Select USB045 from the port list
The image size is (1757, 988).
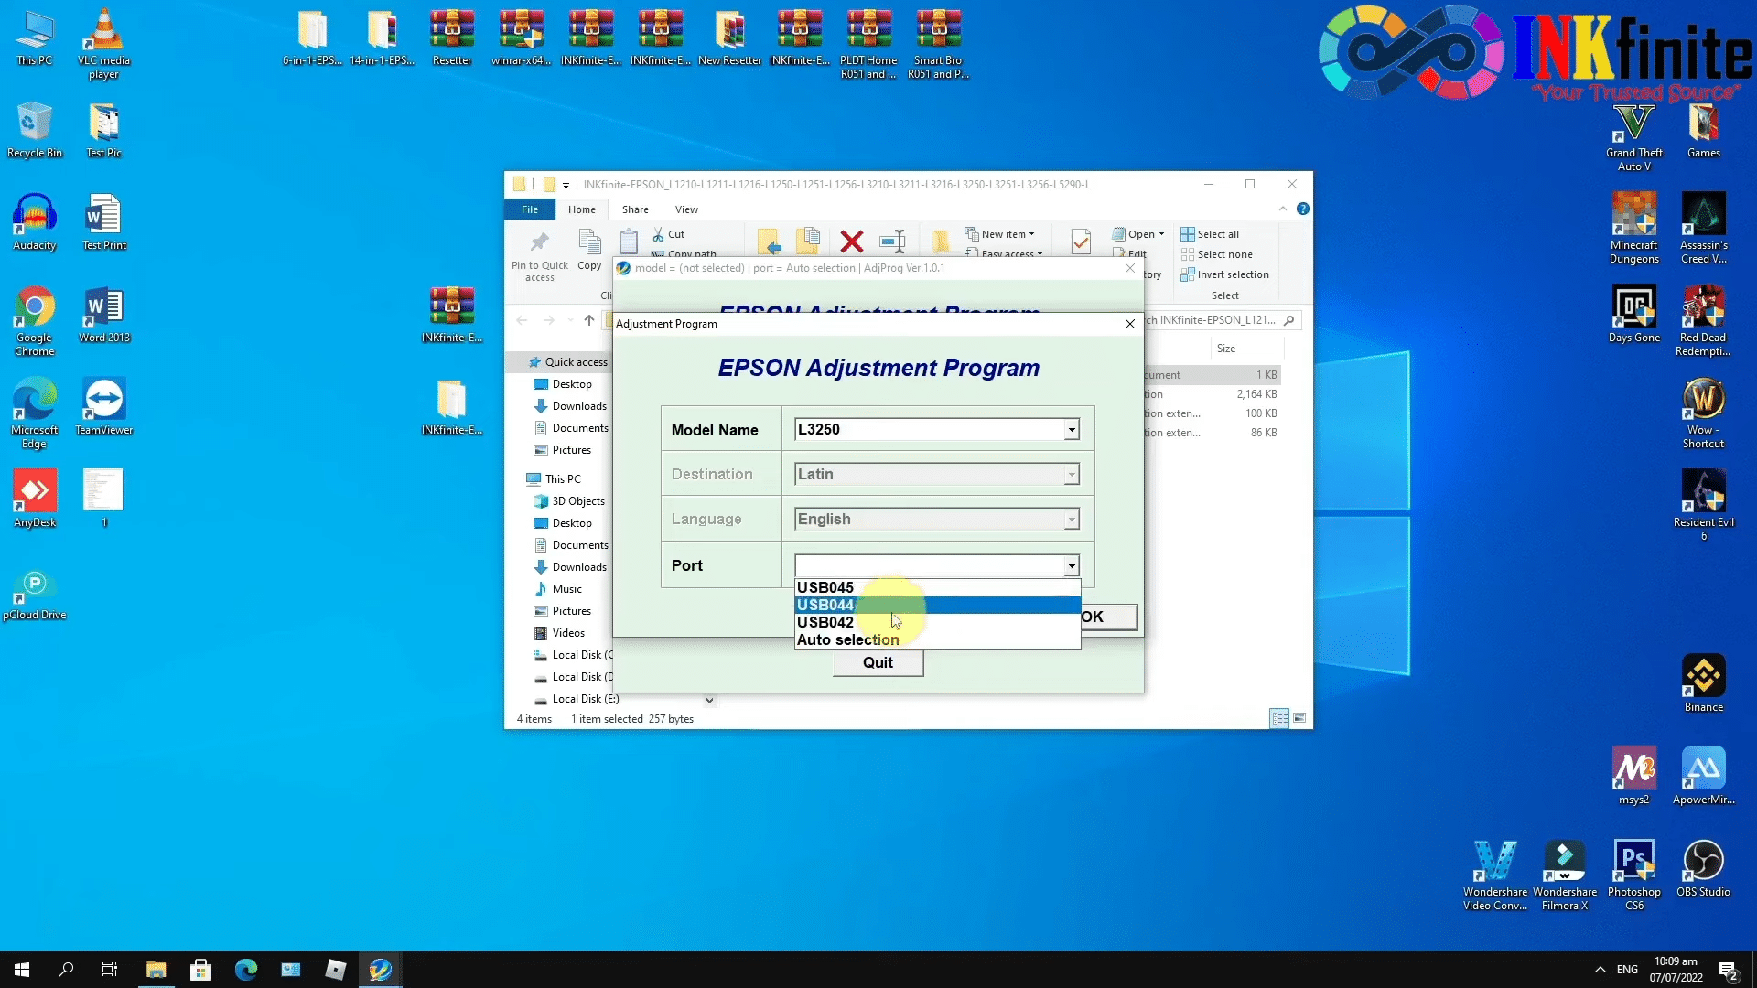937,587
